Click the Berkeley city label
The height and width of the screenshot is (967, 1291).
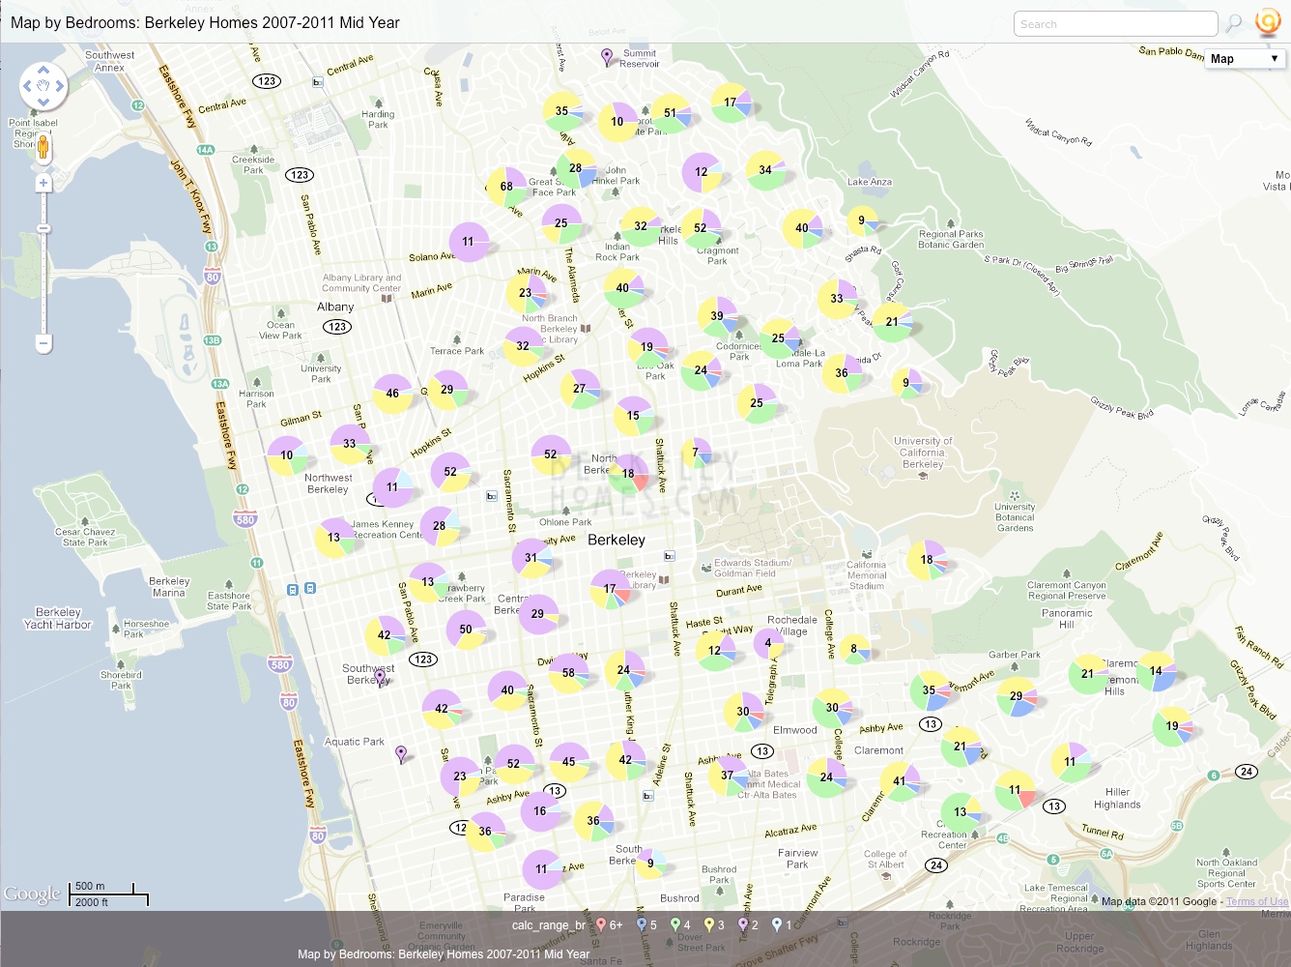click(x=617, y=540)
